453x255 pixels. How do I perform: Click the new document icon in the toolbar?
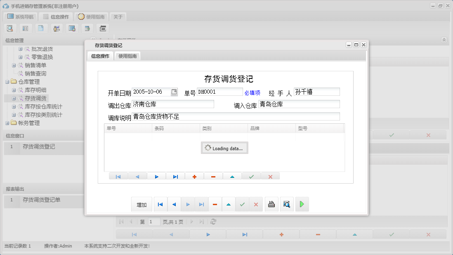[41, 28]
